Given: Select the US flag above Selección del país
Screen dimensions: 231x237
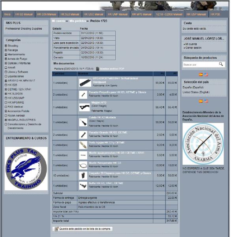Looking at the screenshot, I should (206, 75).
